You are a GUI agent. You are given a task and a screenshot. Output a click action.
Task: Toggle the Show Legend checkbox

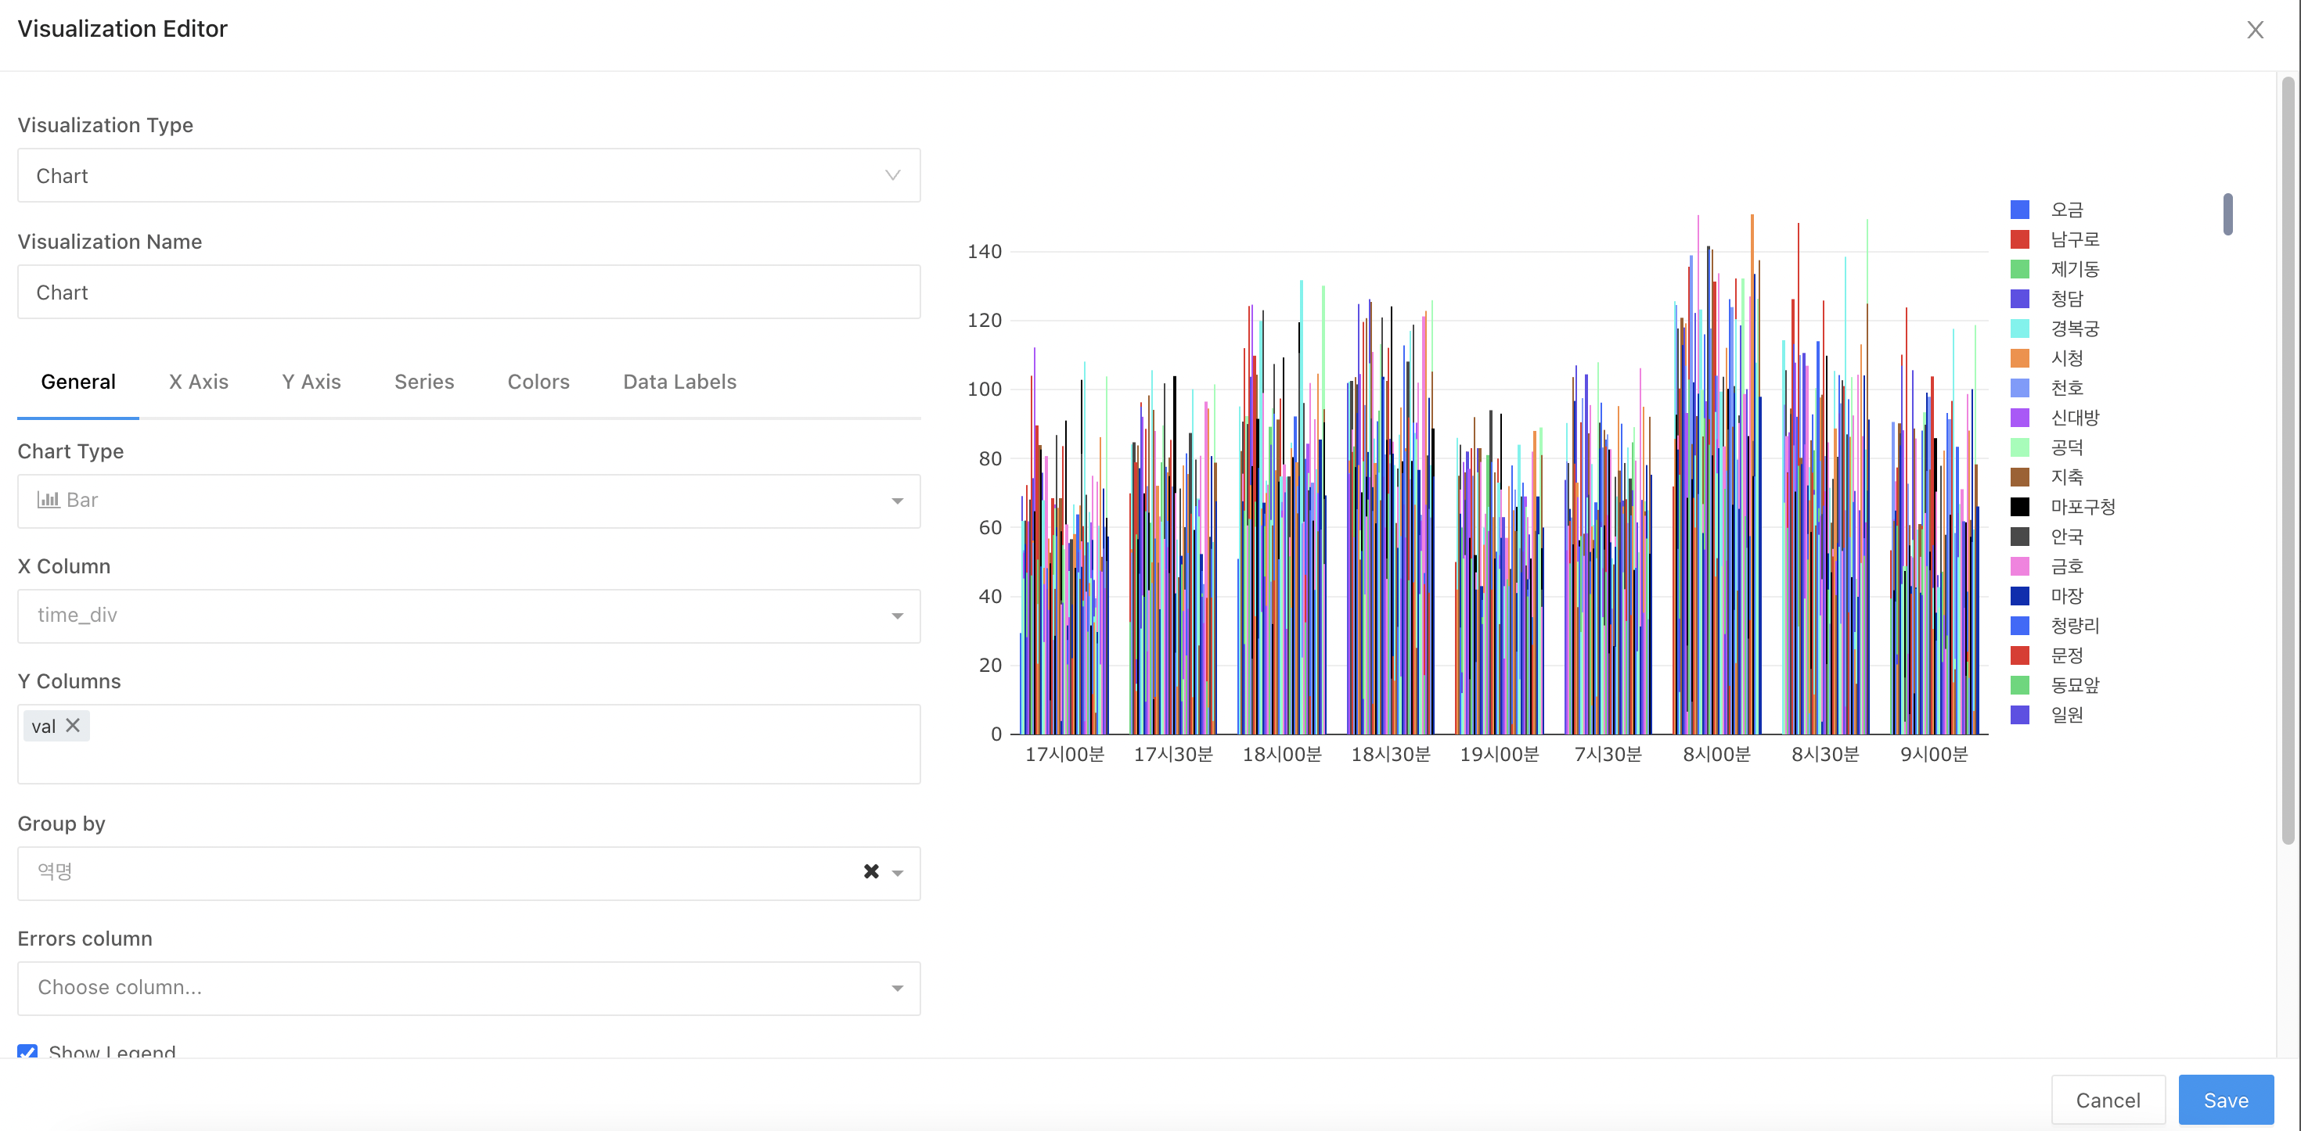coord(27,1051)
